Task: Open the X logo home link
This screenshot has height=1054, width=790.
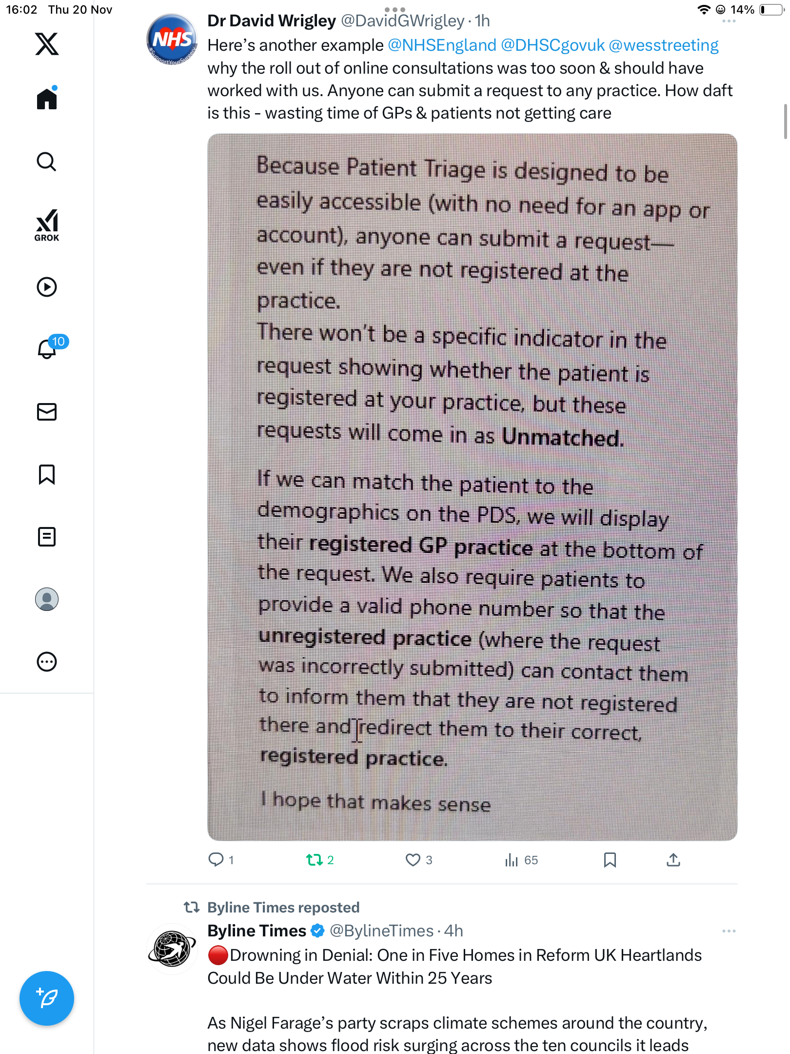Action: pyautogui.click(x=47, y=44)
